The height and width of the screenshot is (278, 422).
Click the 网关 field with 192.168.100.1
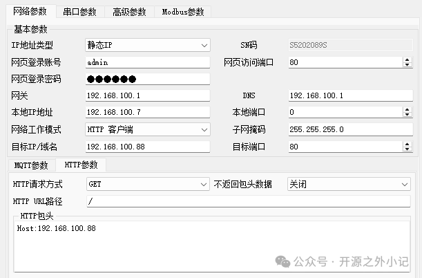148,95
